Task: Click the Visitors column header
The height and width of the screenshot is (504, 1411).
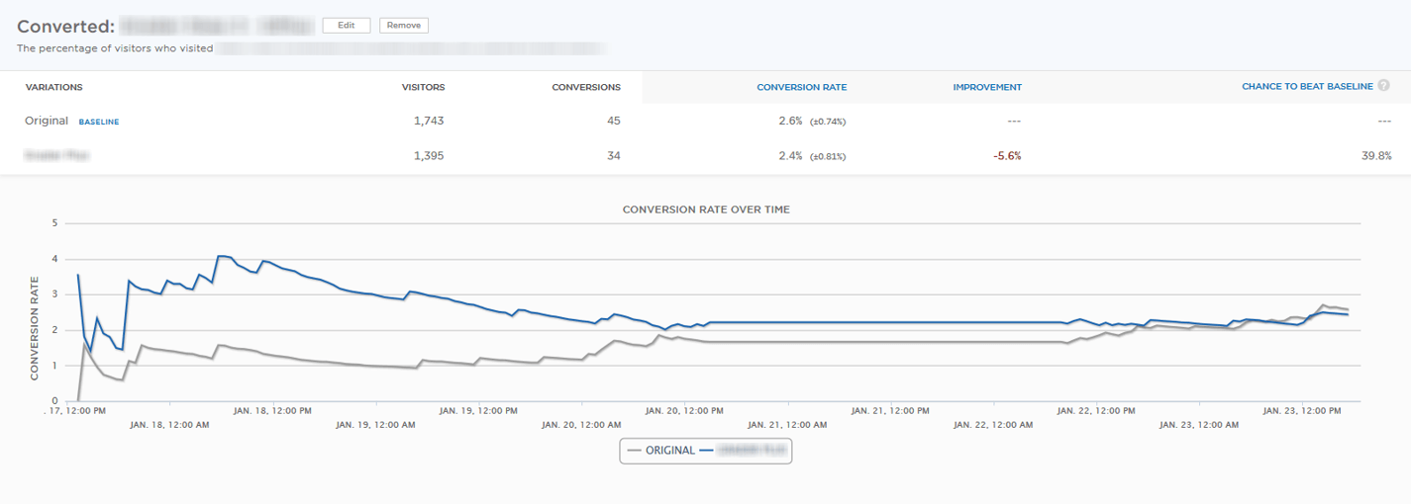Action: [423, 87]
